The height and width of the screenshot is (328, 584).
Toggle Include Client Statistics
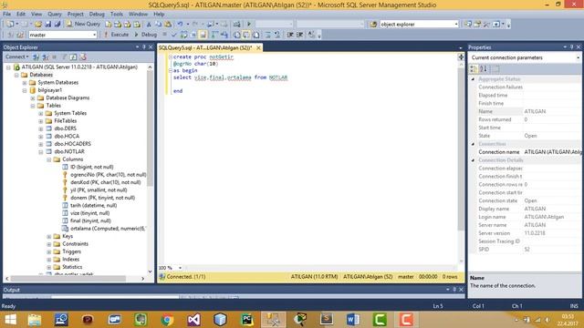(224, 35)
